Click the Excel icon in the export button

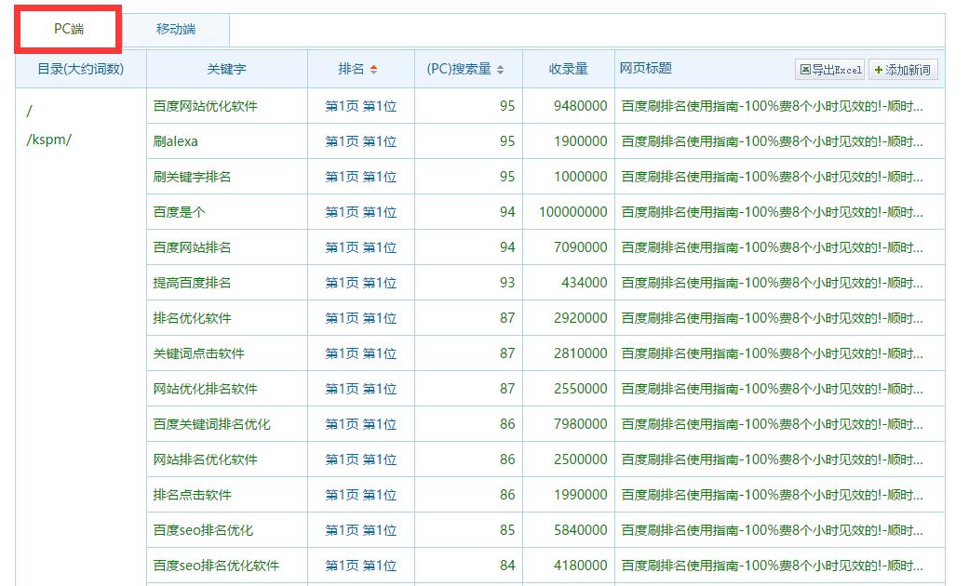click(x=806, y=70)
